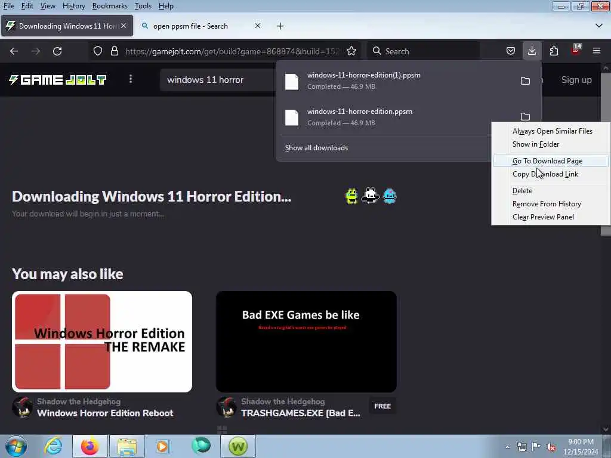This screenshot has width=611, height=458.
Task: Go back with the browser back arrow
Action: click(x=14, y=51)
